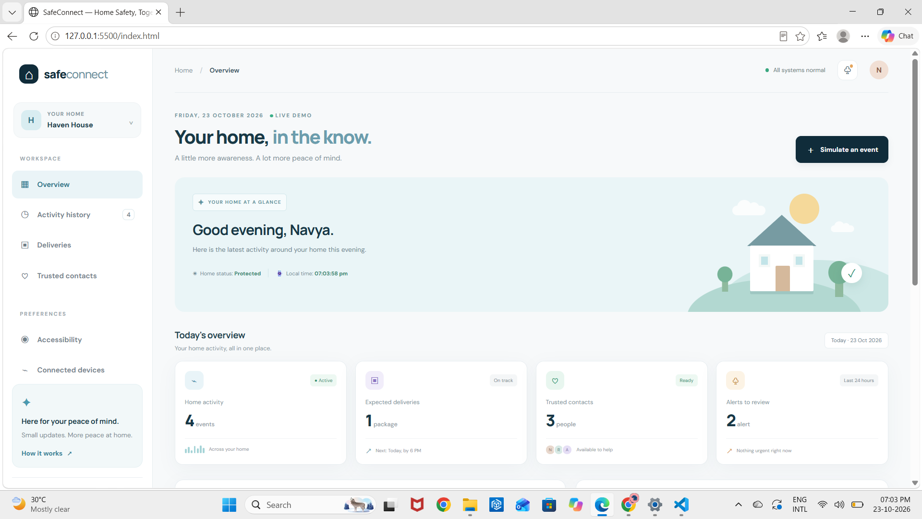The height and width of the screenshot is (519, 922).
Task: Click the H home badge icon
Action: tap(31, 120)
